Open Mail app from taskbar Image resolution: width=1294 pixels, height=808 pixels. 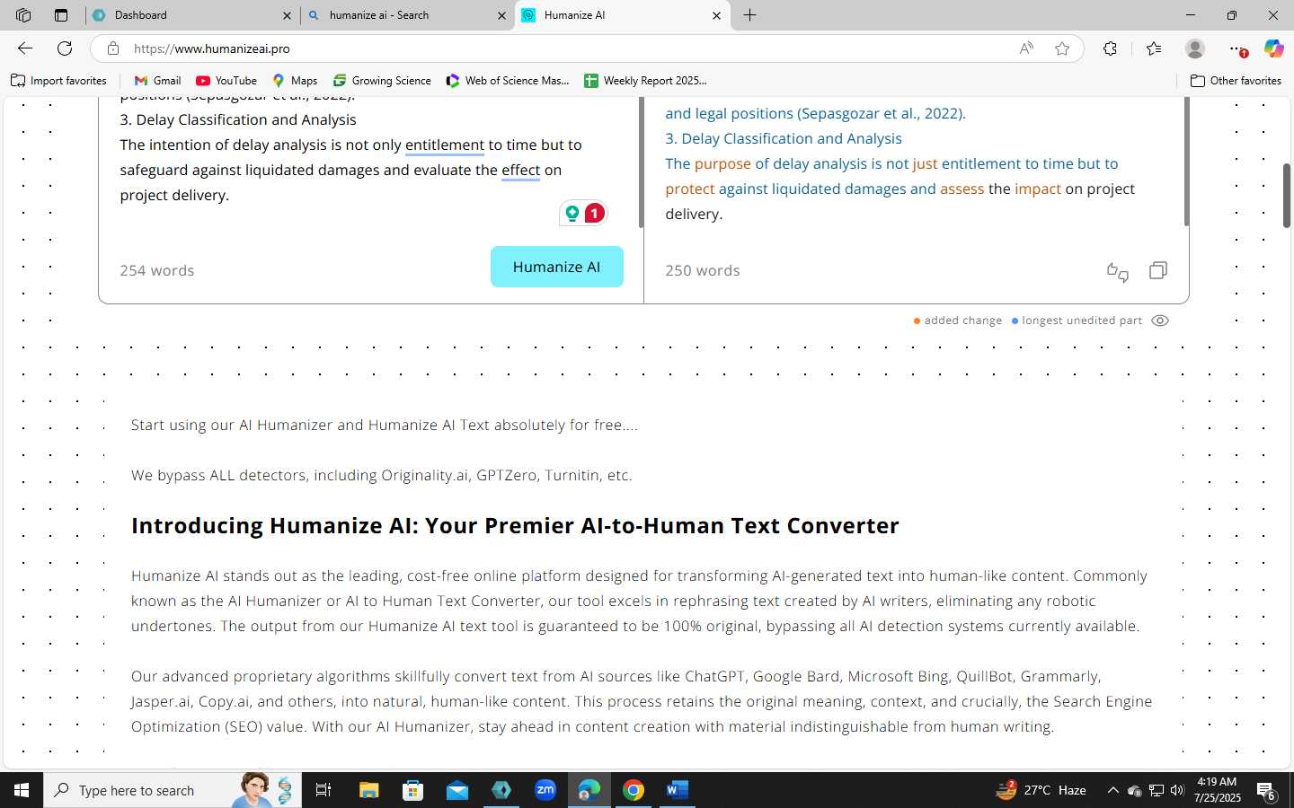(x=456, y=790)
